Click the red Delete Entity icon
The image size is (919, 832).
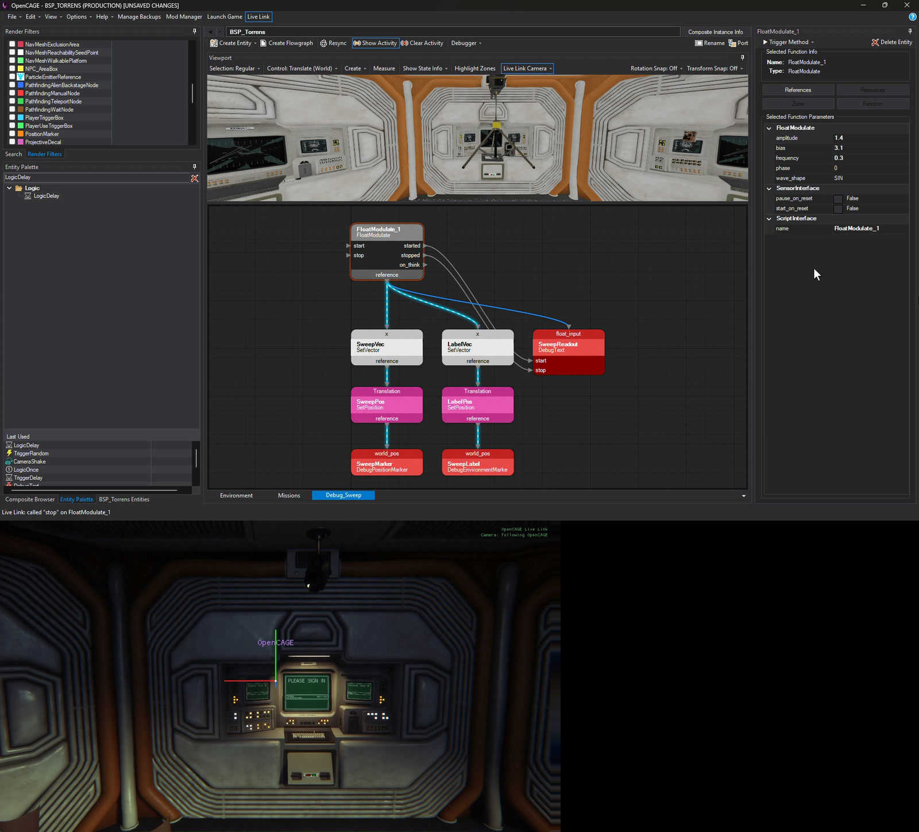click(875, 43)
